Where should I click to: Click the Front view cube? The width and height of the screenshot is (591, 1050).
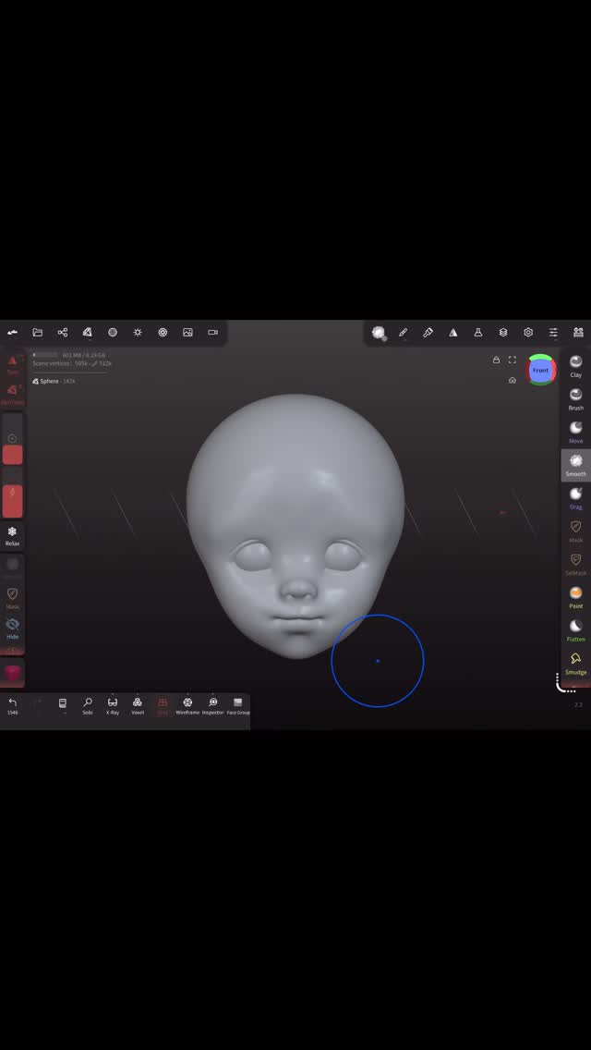coord(540,371)
